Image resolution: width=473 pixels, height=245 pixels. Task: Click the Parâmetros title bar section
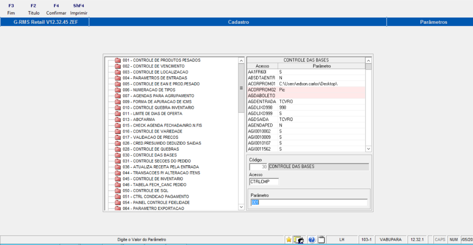click(429, 22)
